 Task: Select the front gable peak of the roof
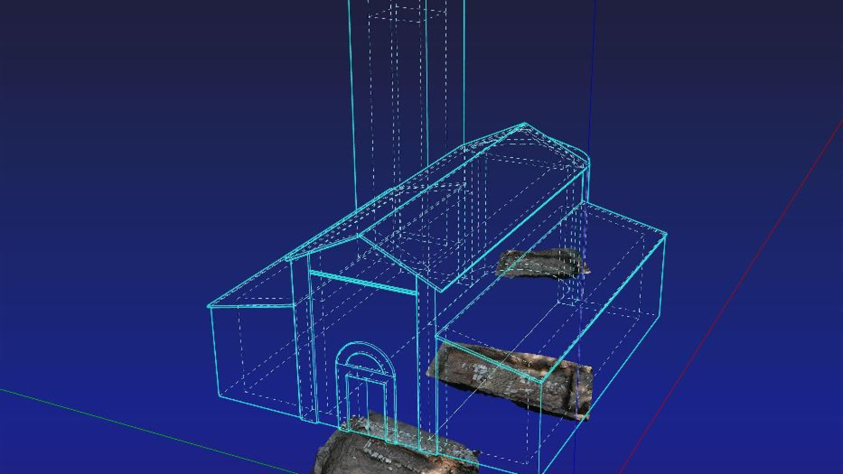pyautogui.click(x=359, y=237)
